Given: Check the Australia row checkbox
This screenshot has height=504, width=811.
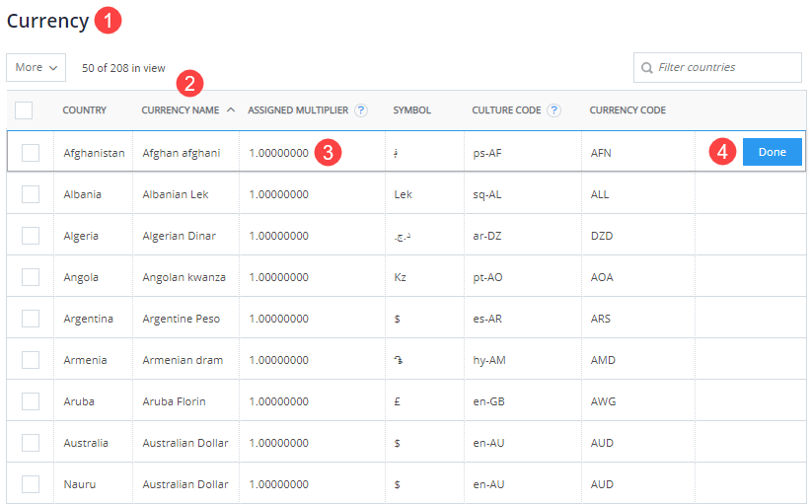Looking at the screenshot, I should [x=31, y=443].
